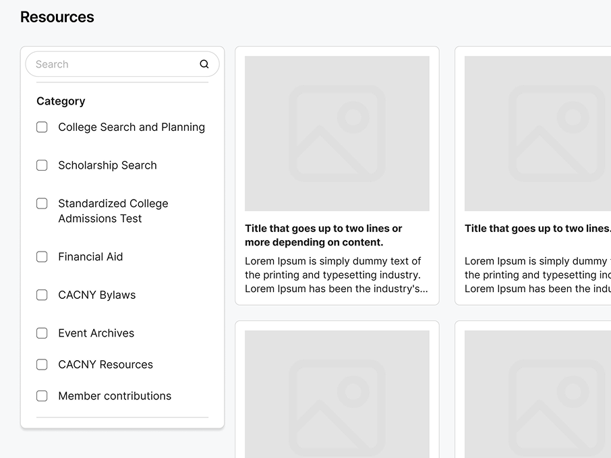
Task: Select the Financial Aid checkbox
Action: tap(42, 257)
